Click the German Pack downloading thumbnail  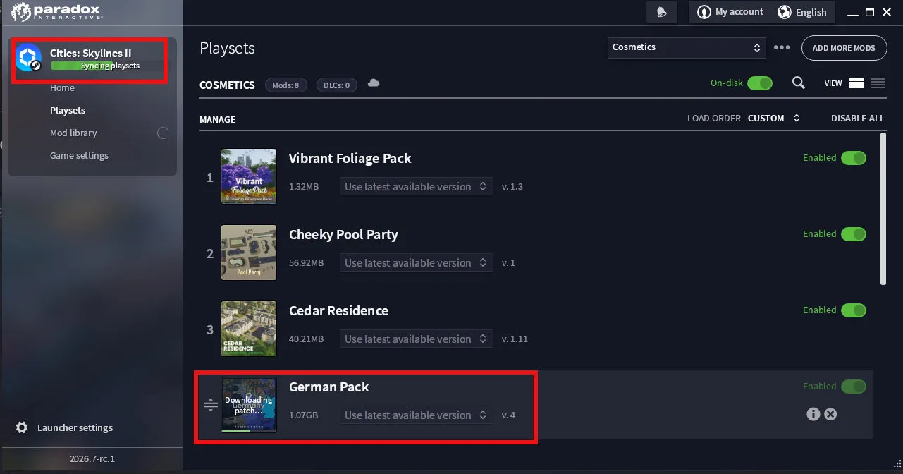click(x=249, y=405)
